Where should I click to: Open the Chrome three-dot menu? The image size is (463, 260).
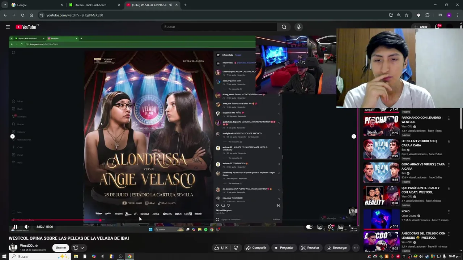[458, 15]
